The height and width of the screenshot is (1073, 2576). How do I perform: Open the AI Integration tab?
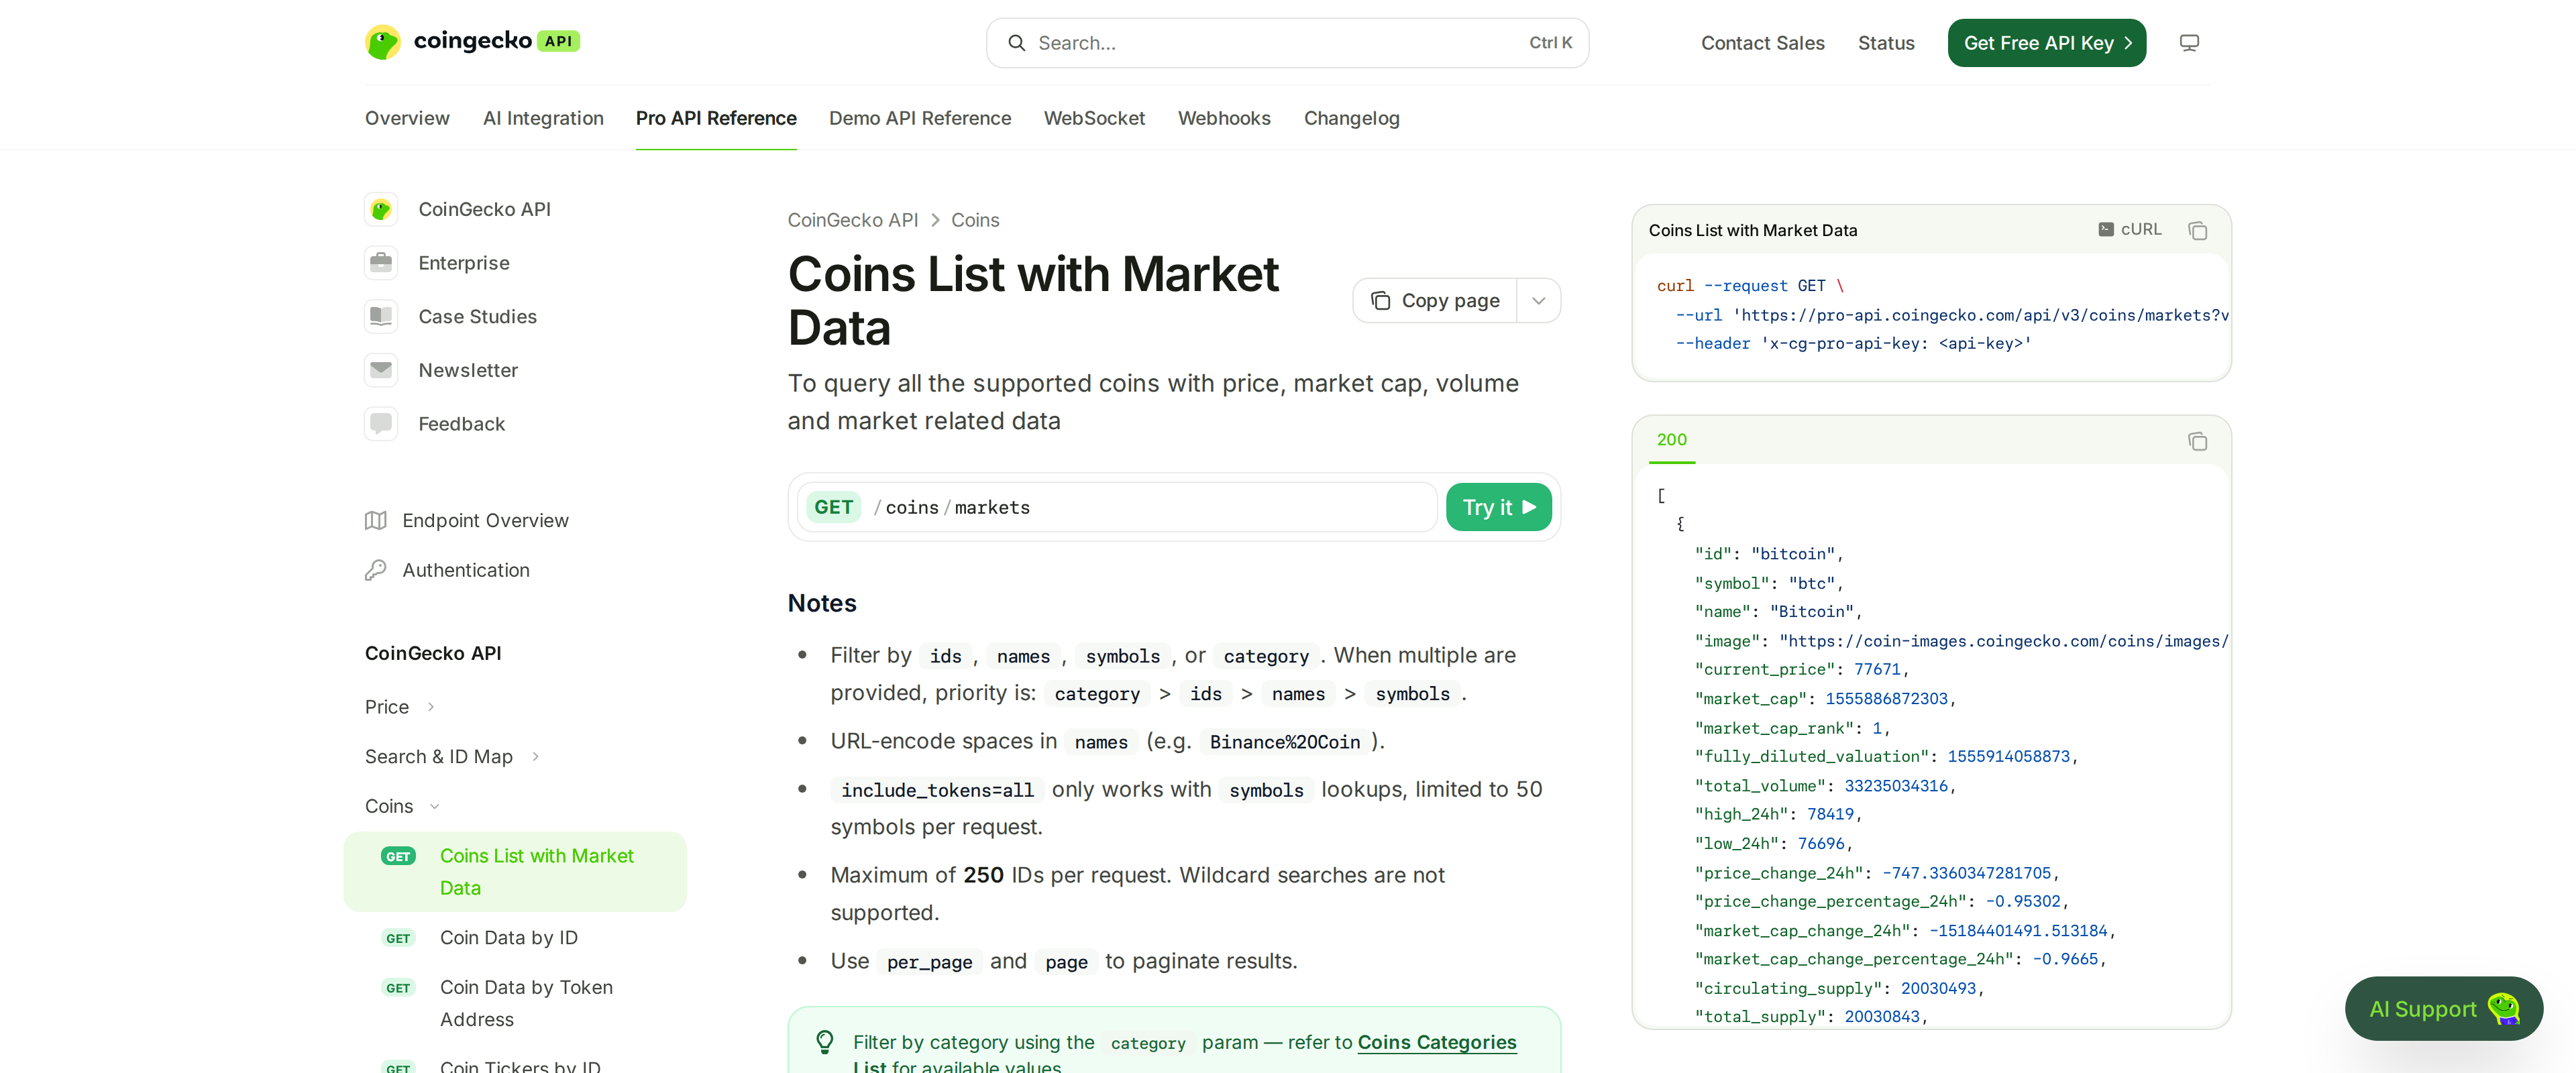(543, 118)
